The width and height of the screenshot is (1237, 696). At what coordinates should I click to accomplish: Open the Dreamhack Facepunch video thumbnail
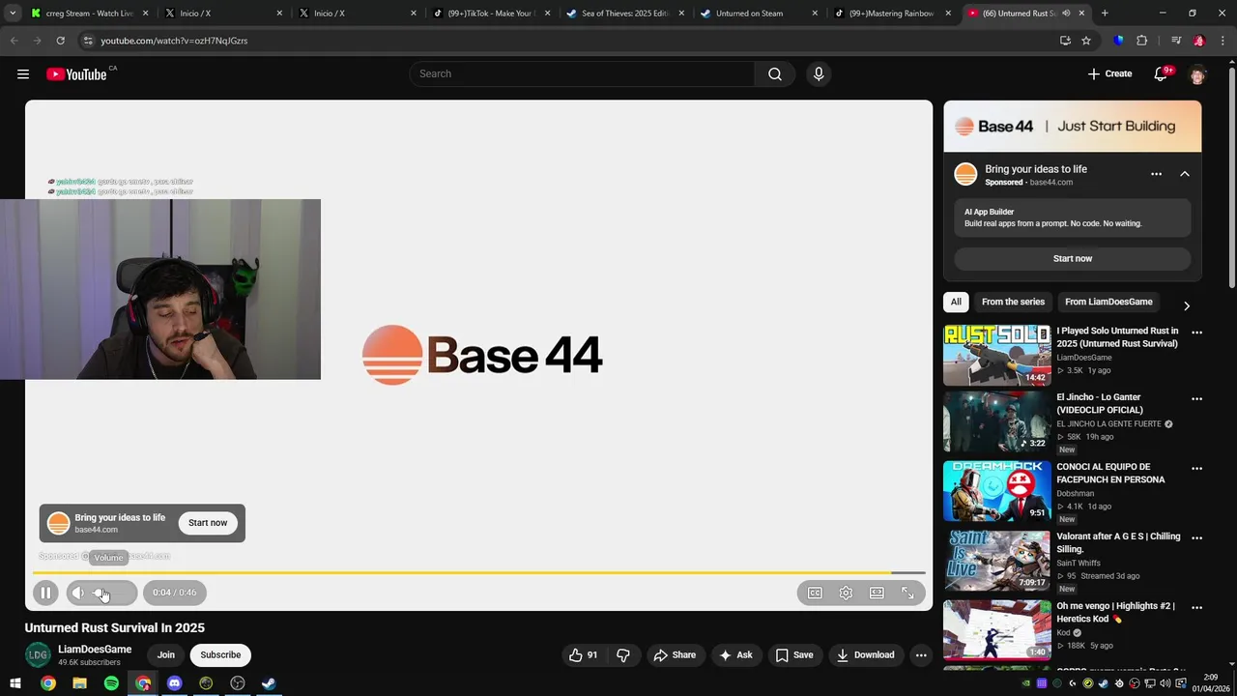996,491
